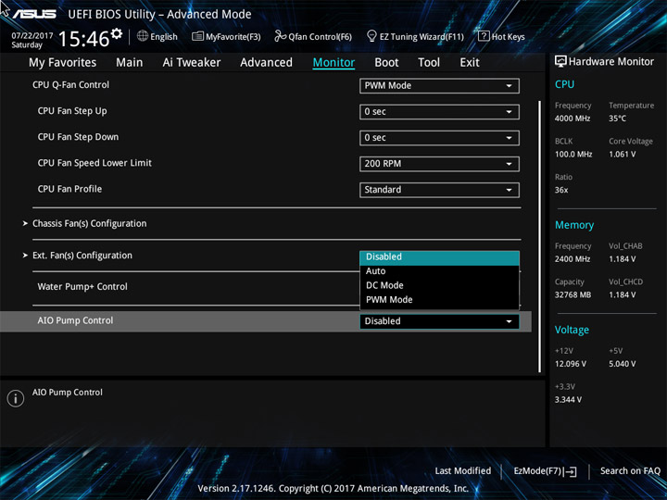
Task: Choose Disabled in the open dropdown list
Action: 439,257
